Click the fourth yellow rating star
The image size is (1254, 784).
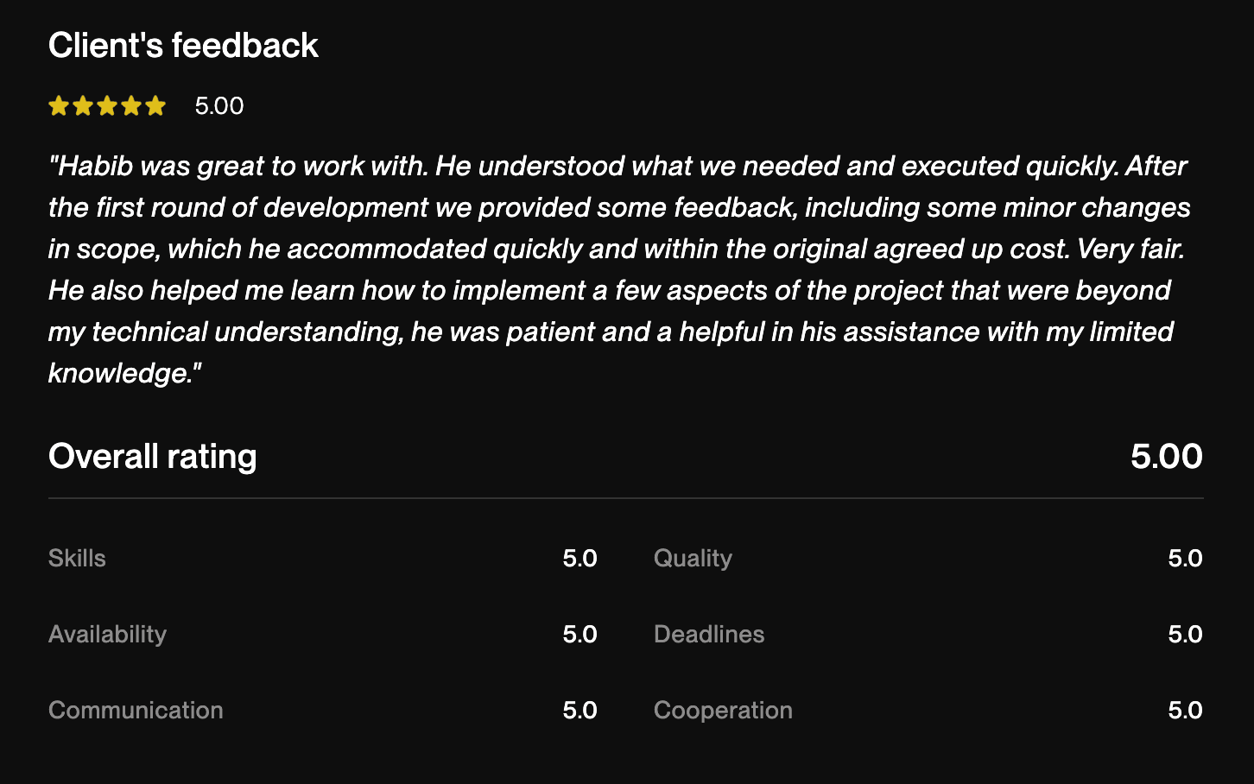point(131,106)
